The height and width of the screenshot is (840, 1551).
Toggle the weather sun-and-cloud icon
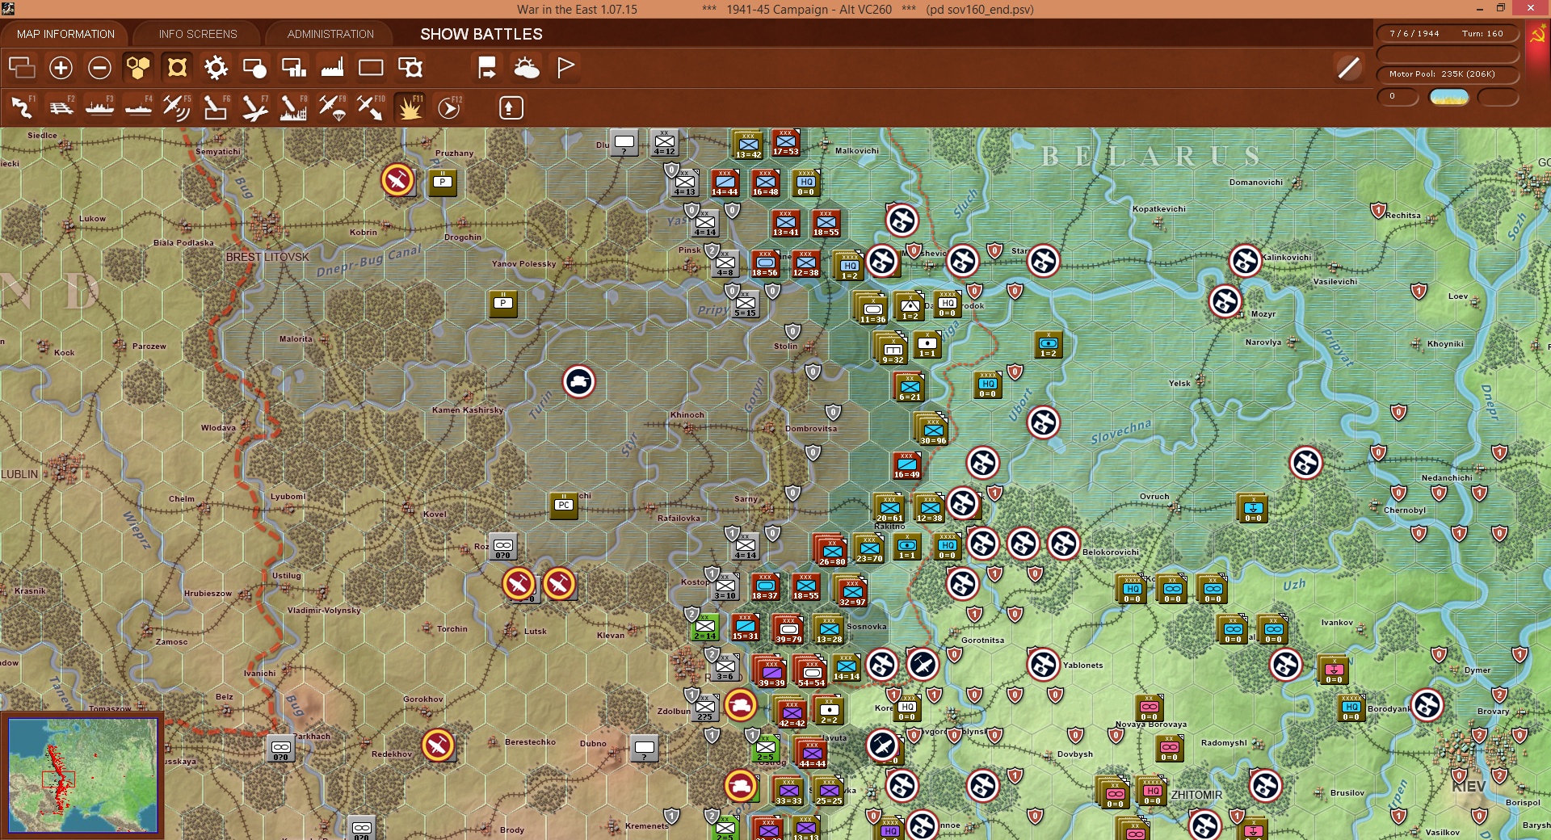point(527,68)
